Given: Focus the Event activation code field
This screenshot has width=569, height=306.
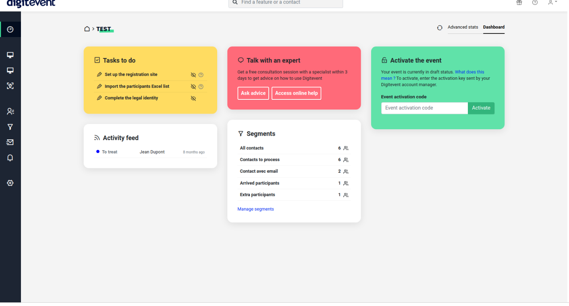Looking at the screenshot, I should [x=424, y=108].
